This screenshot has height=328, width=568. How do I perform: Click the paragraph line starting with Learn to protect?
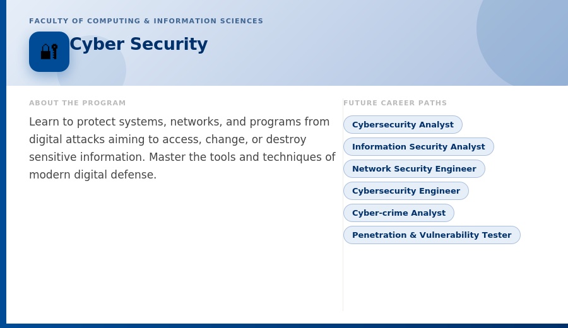(x=179, y=122)
